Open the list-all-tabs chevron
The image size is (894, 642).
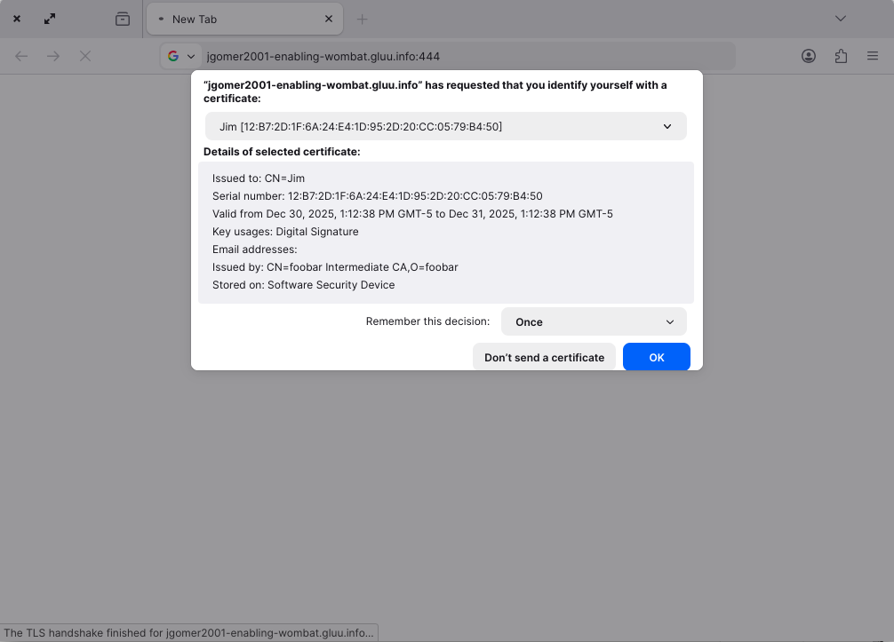839,18
